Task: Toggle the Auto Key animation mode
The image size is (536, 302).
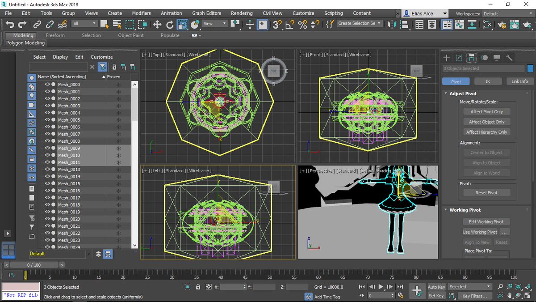Action: pos(436,287)
